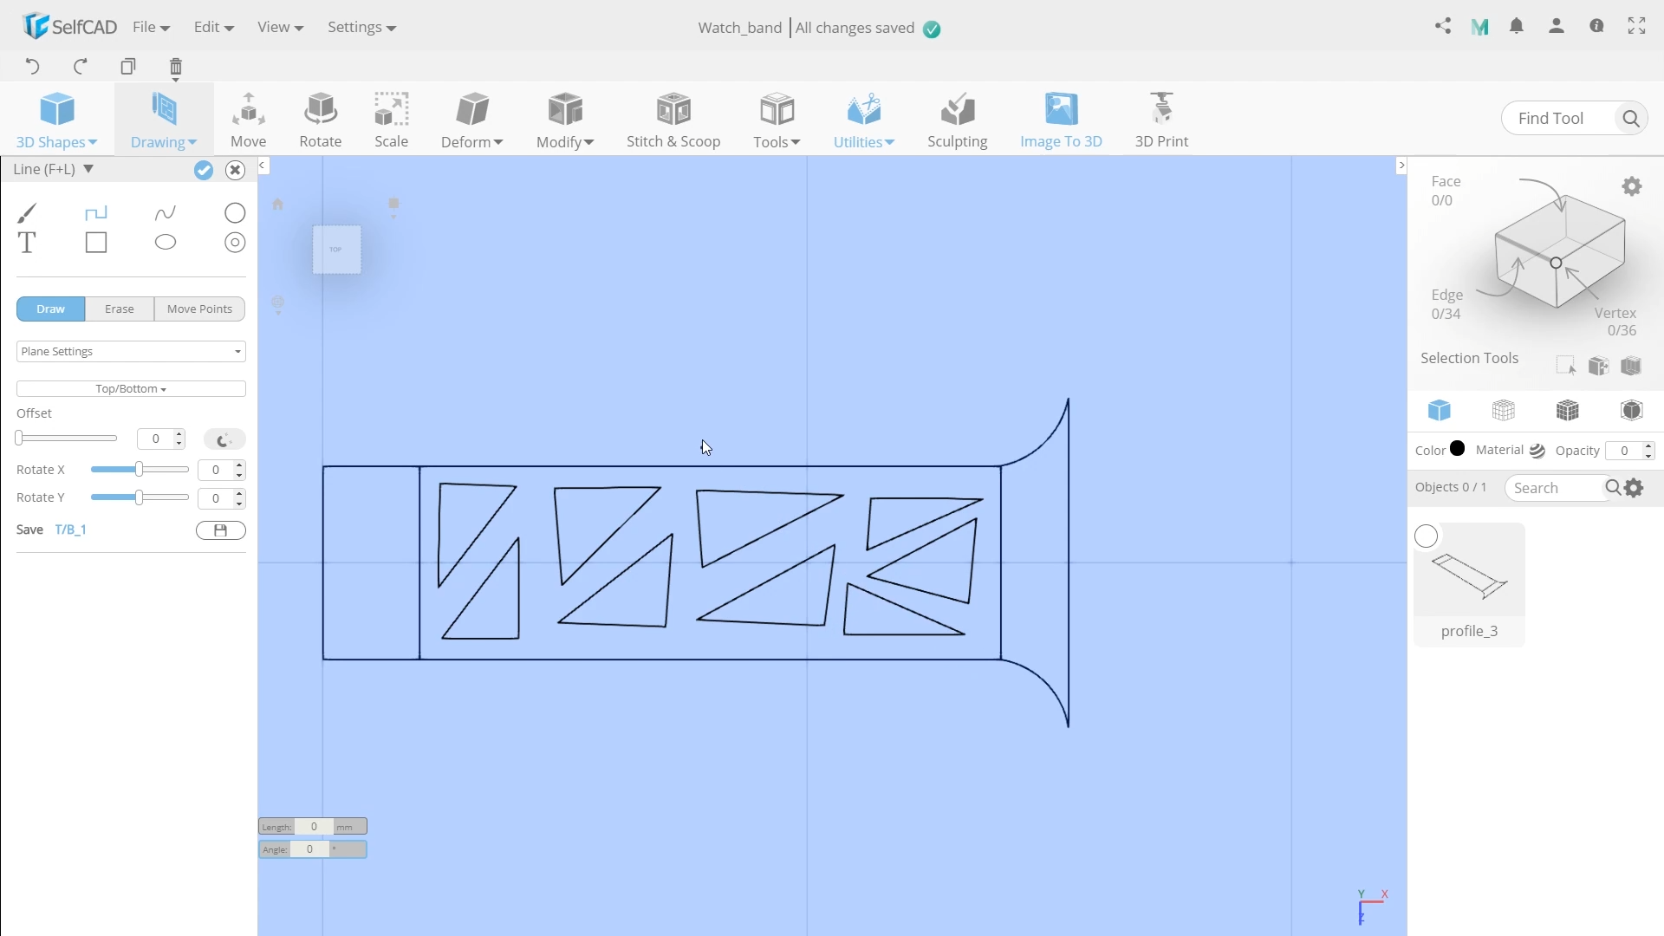The width and height of the screenshot is (1664, 936).
Task: Click the search magnifier in Find Tool
Action: [1630, 119]
